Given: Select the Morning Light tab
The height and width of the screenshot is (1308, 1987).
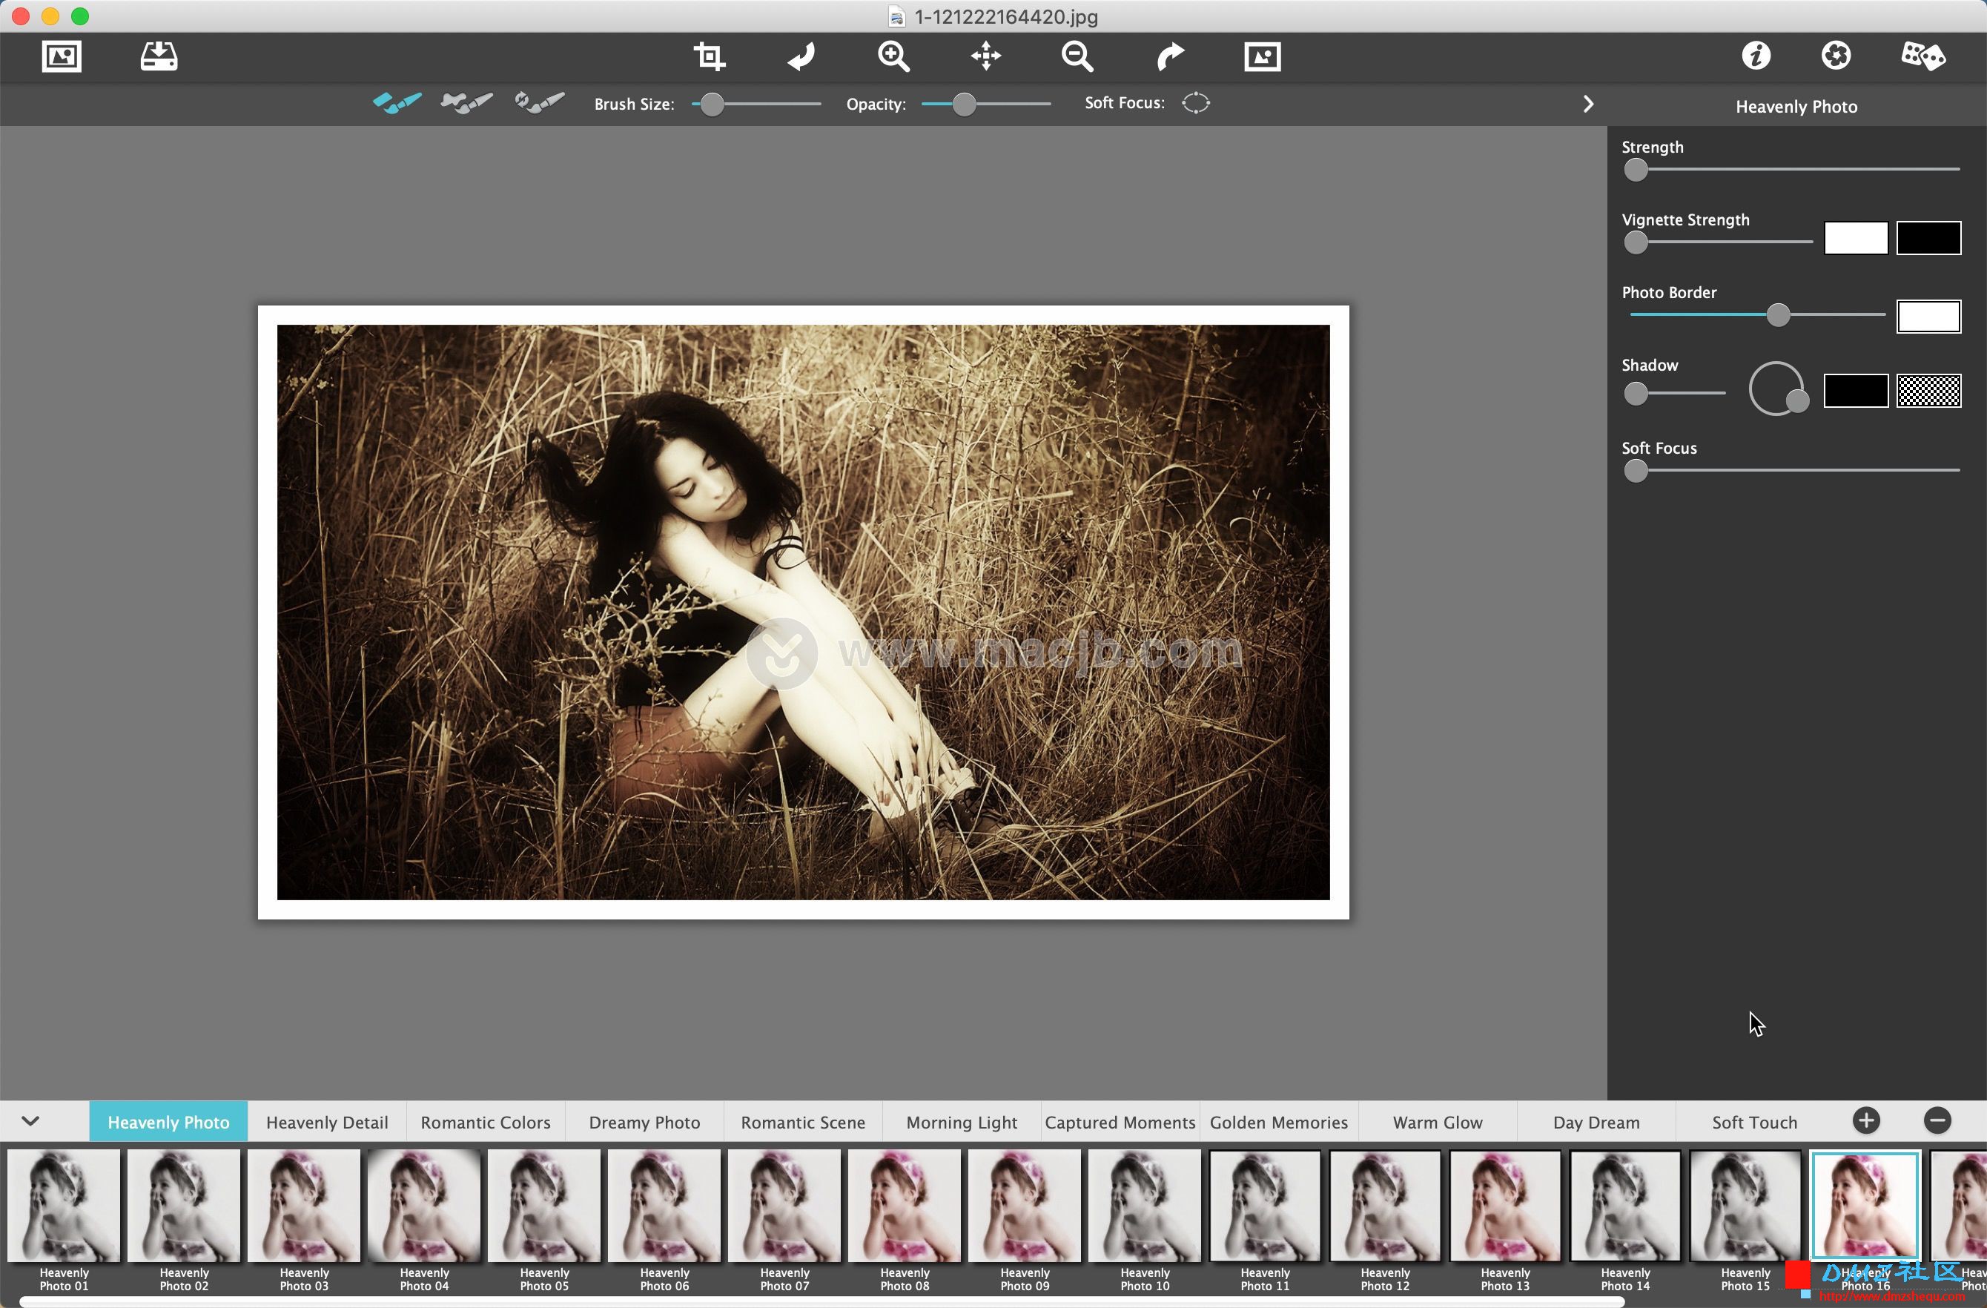Looking at the screenshot, I should tap(961, 1121).
